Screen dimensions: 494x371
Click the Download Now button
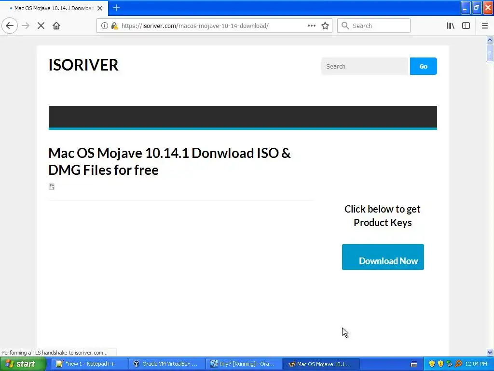tap(383, 257)
